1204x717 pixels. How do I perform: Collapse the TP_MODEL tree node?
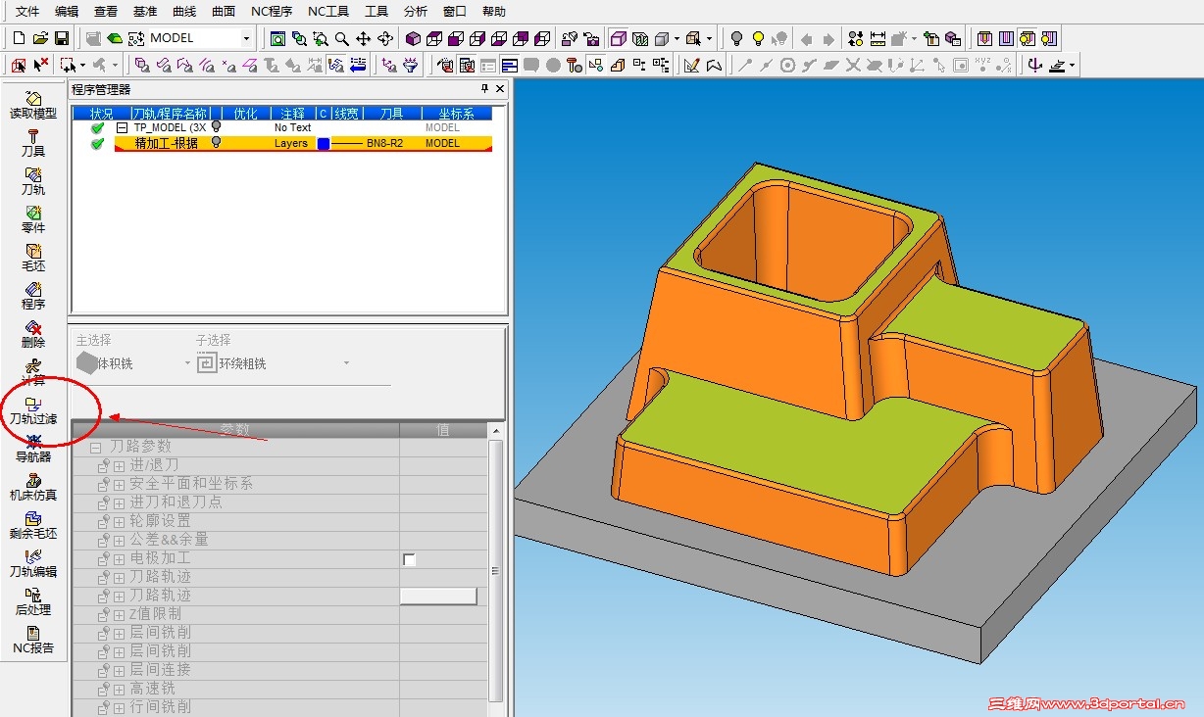coord(123,127)
